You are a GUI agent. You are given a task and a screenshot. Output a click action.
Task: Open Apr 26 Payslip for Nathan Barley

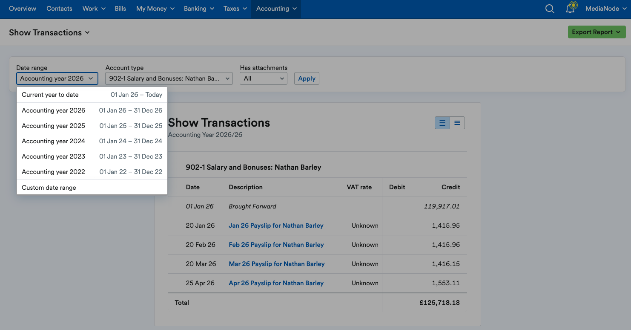click(276, 283)
